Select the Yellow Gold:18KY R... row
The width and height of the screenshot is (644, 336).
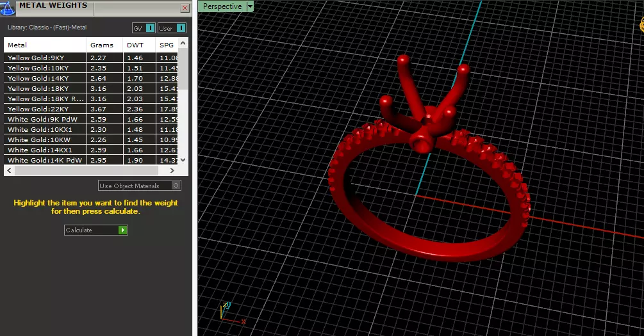[91, 99]
